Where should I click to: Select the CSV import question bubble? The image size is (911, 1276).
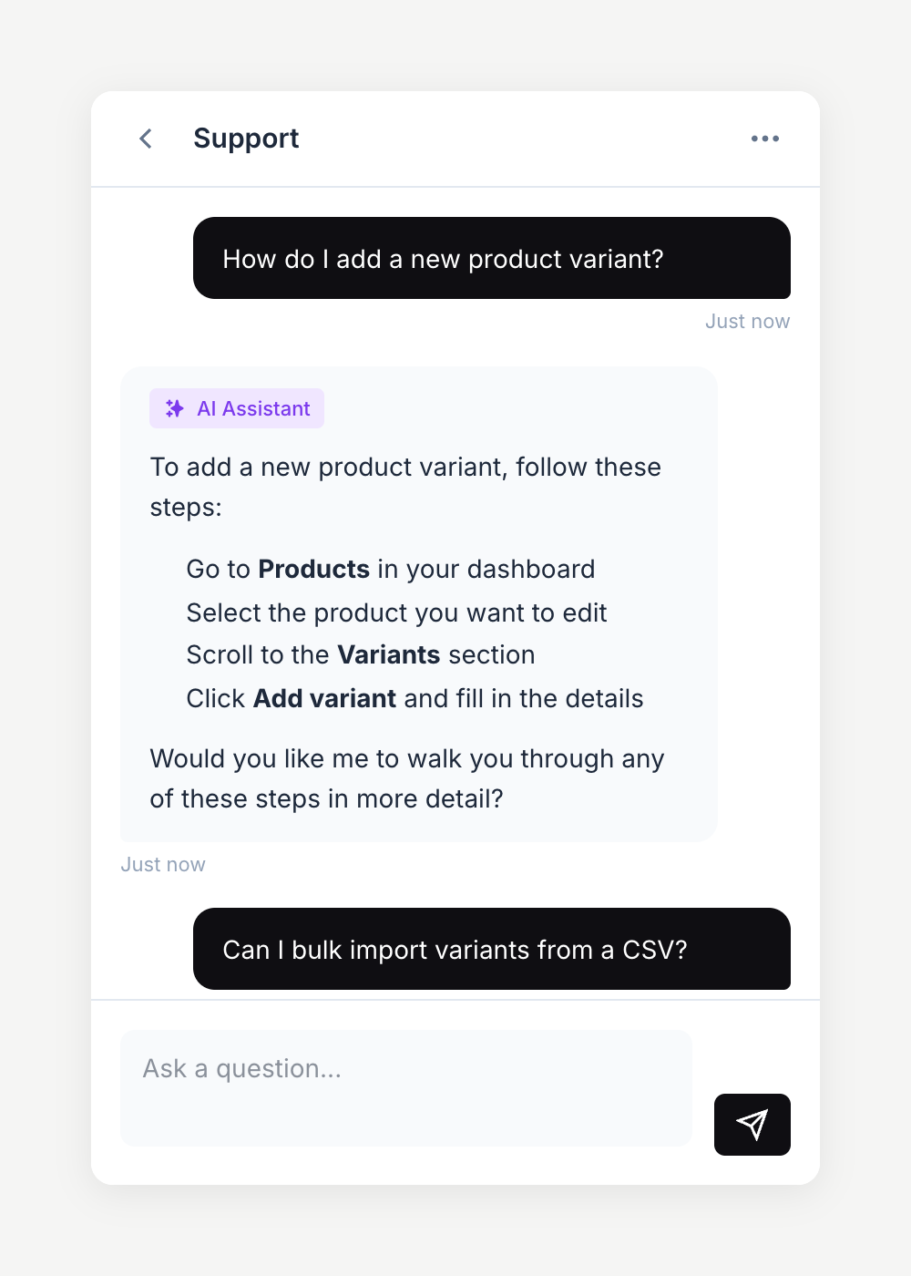pyautogui.click(x=492, y=949)
